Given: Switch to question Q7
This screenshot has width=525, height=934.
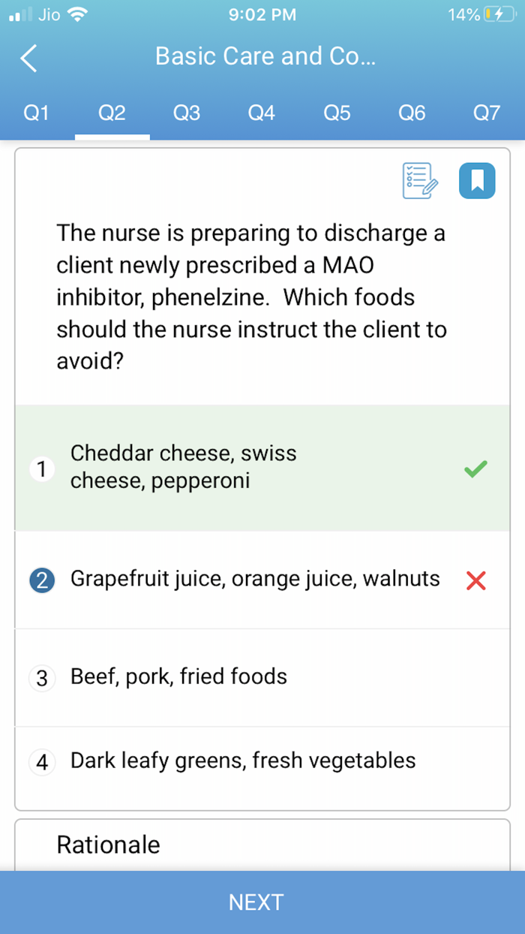Looking at the screenshot, I should pyautogui.click(x=487, y=113).
